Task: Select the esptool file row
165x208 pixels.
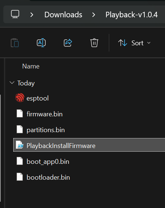Action: click(x=89, y=98)
